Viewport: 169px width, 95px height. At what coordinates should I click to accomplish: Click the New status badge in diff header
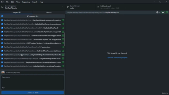[x=163, y=12]
